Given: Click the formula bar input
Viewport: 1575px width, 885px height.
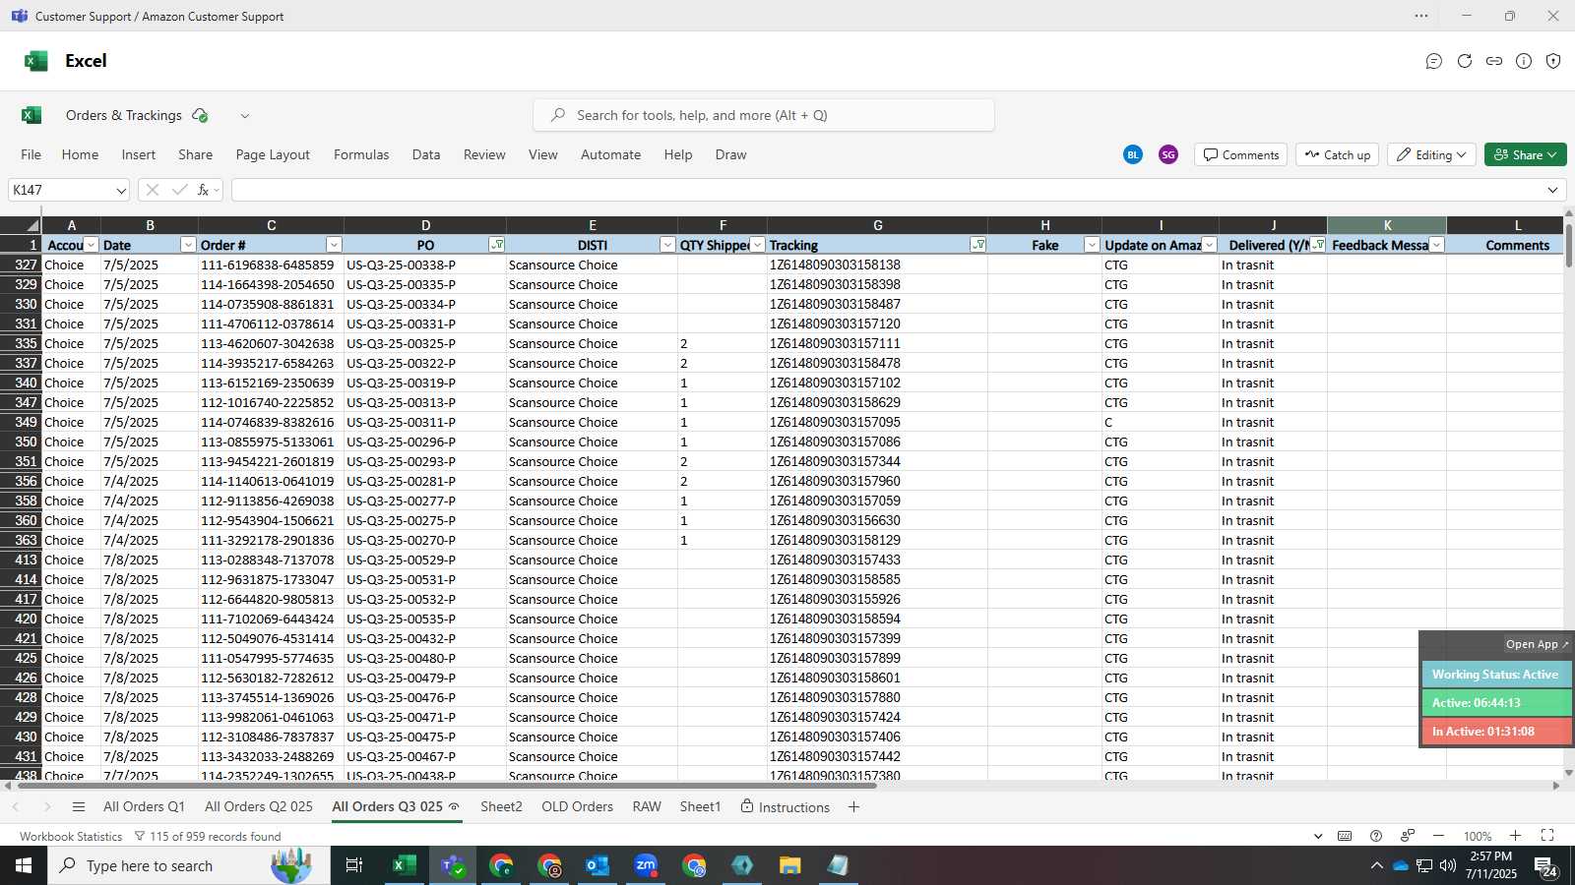Looking at the screenshot, I should pyautogui.click(x=886, y=190).
